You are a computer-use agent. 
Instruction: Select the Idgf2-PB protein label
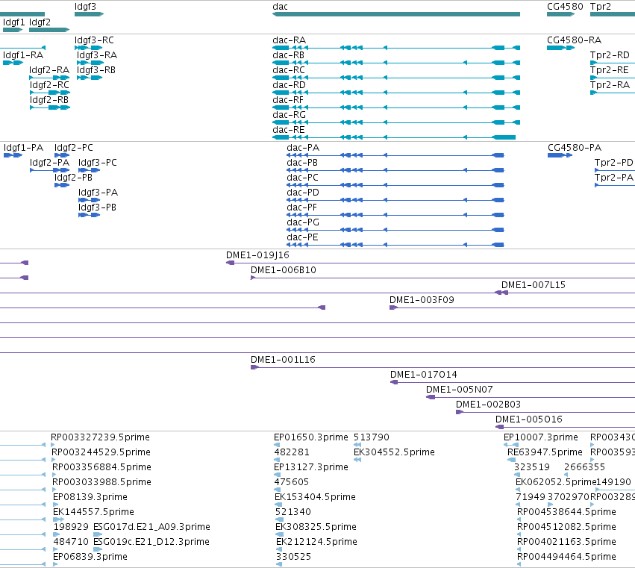tap(73, 178)
